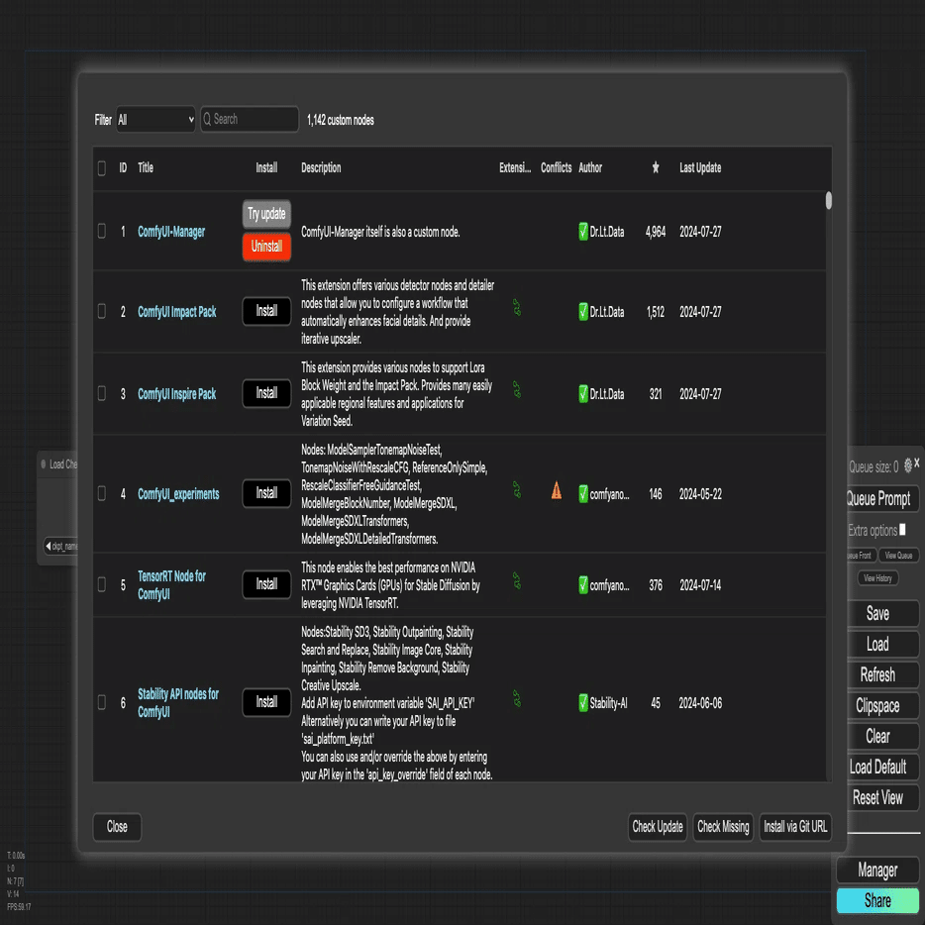Sort the table by the ID column
Screen dimensions: 925x925
[123, 167]
